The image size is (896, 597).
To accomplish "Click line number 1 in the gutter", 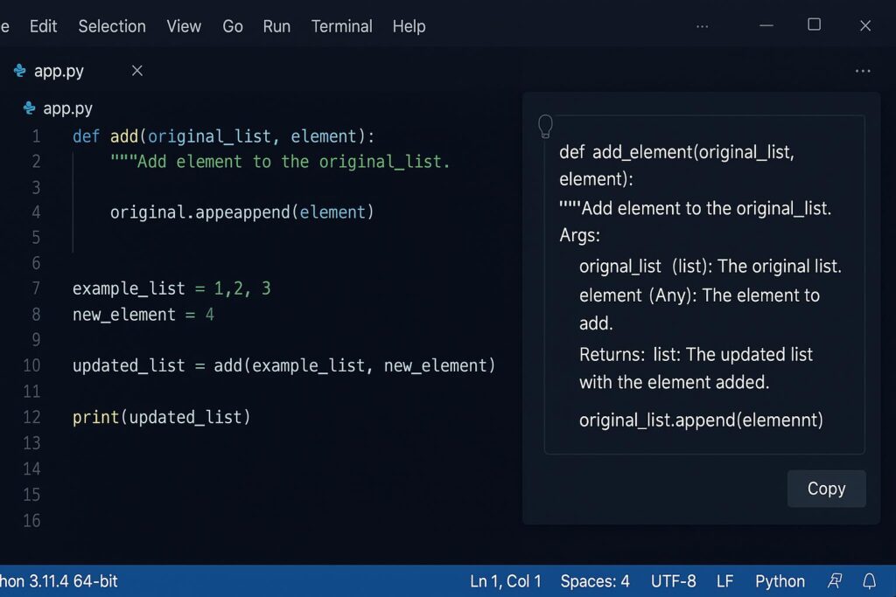I will click(x=36, y=136).
